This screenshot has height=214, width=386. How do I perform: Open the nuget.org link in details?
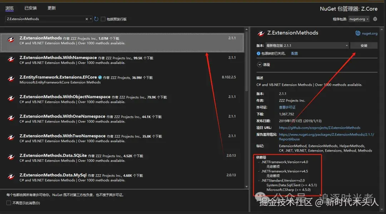click(x=370, y=34)
